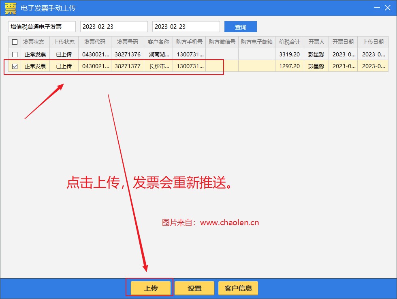Click the 开票人 column header
Viewport: 397px width, 299px height.
click(316, 42)
